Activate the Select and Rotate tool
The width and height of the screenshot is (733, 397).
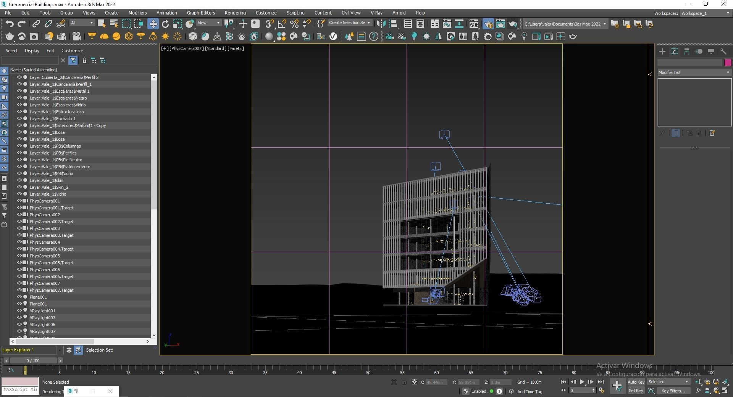click(x=165, y=24)
